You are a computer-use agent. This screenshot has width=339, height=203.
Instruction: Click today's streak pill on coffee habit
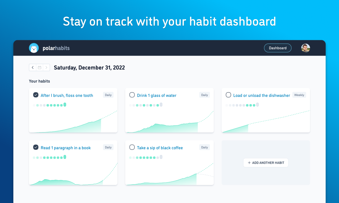pos(161,157)
